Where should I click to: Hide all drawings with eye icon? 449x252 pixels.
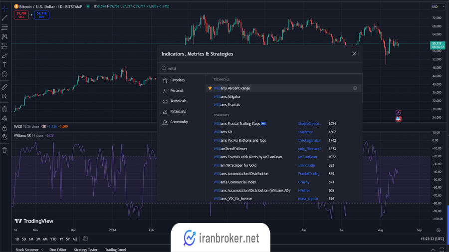(4, 137)
